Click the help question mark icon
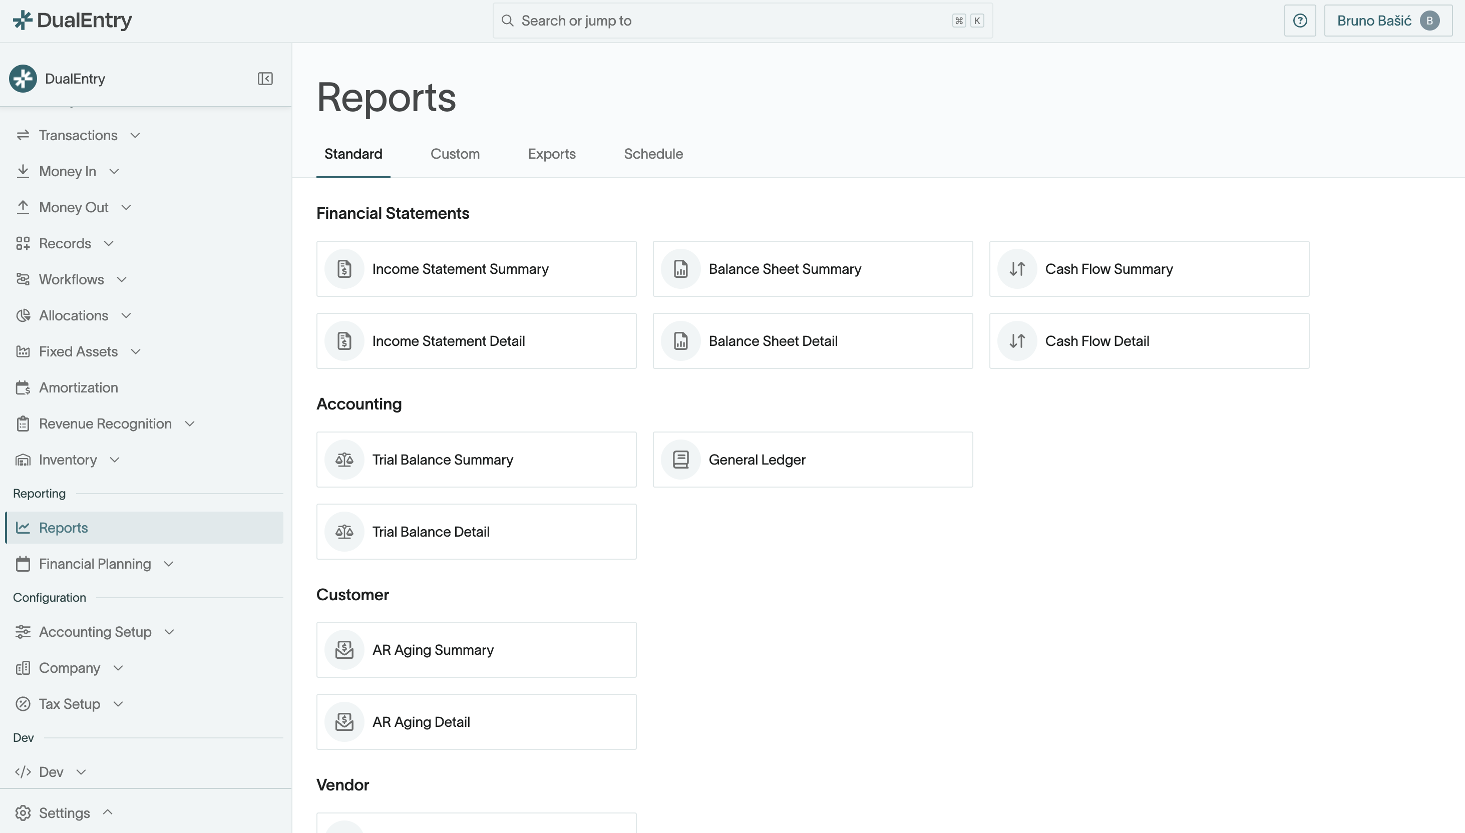This screenshot has height=833, width=1465. click(1300, 21)
